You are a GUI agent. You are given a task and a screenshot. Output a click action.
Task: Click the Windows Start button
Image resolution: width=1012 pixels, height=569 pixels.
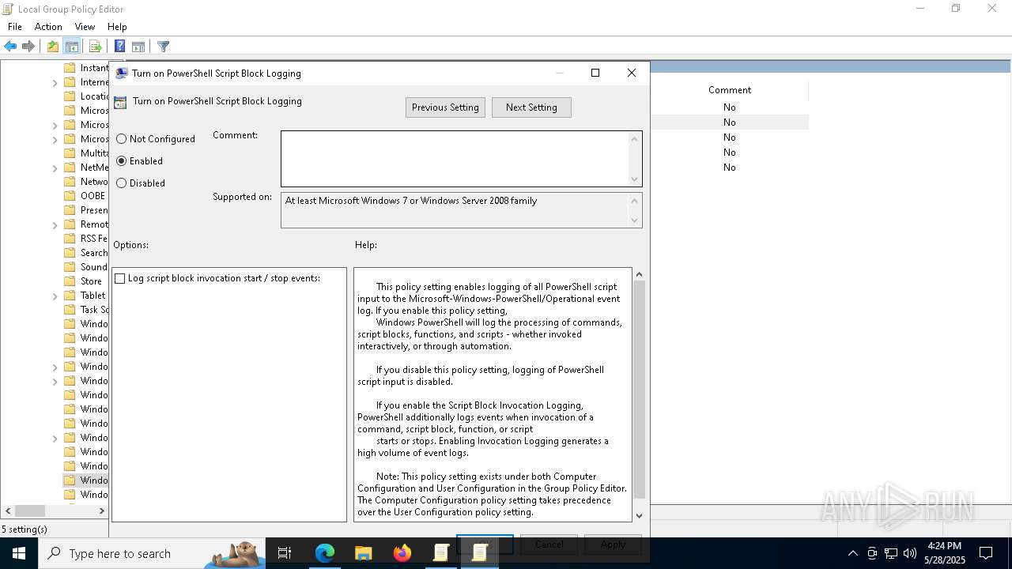[x=19, y=553]
